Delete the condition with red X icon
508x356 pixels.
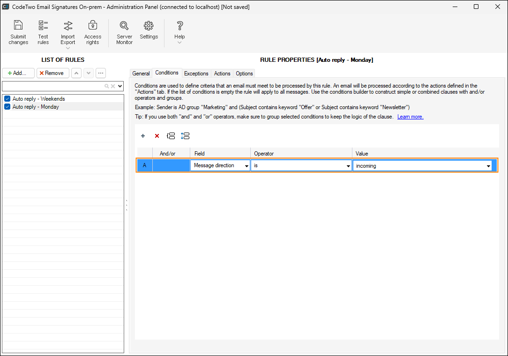[x=157, y=136]
